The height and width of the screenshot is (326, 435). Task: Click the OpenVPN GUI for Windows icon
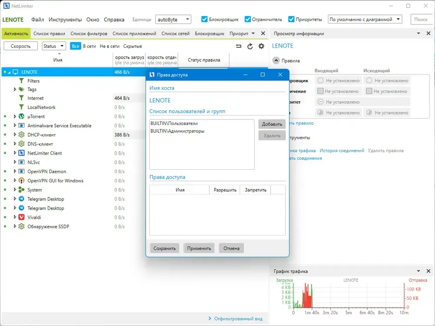[21, 181]
